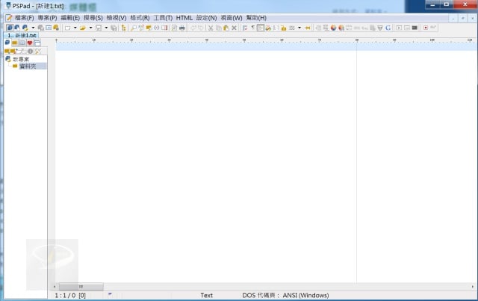The image size is (478, 301).
Task: Expand the dropdown arrow beside Save icon
Action: click(x=106, y=28)
